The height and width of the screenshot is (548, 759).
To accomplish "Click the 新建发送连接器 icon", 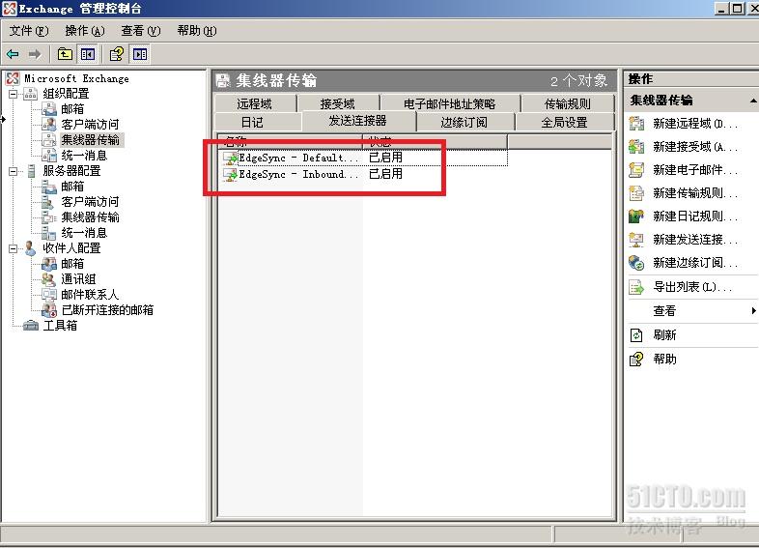I will [636, 240].
